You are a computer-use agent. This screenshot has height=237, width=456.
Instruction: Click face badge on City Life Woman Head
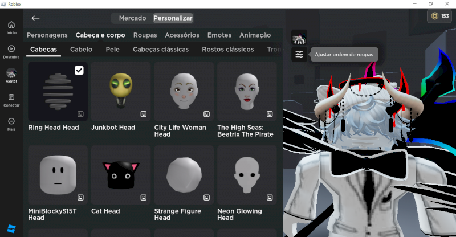pyautogui.click(x=207, y=114)
